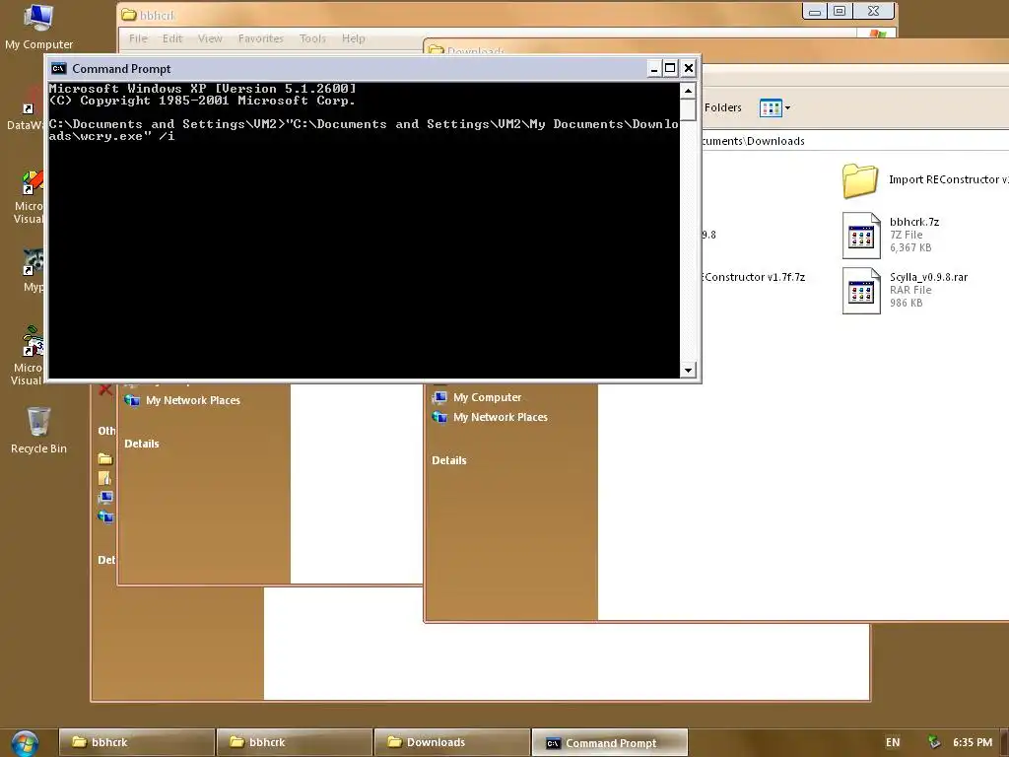1009x757 pixels.
Task: Switch to first bbhcrk taskbar button
Action: (x=136, y=742)
